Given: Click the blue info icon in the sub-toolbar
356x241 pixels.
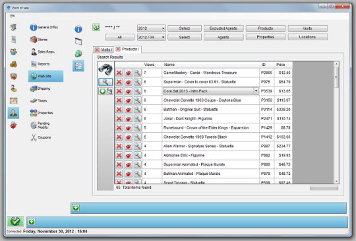Looking at the screenshot, I should pyautogui.click(x=78, y=29).
